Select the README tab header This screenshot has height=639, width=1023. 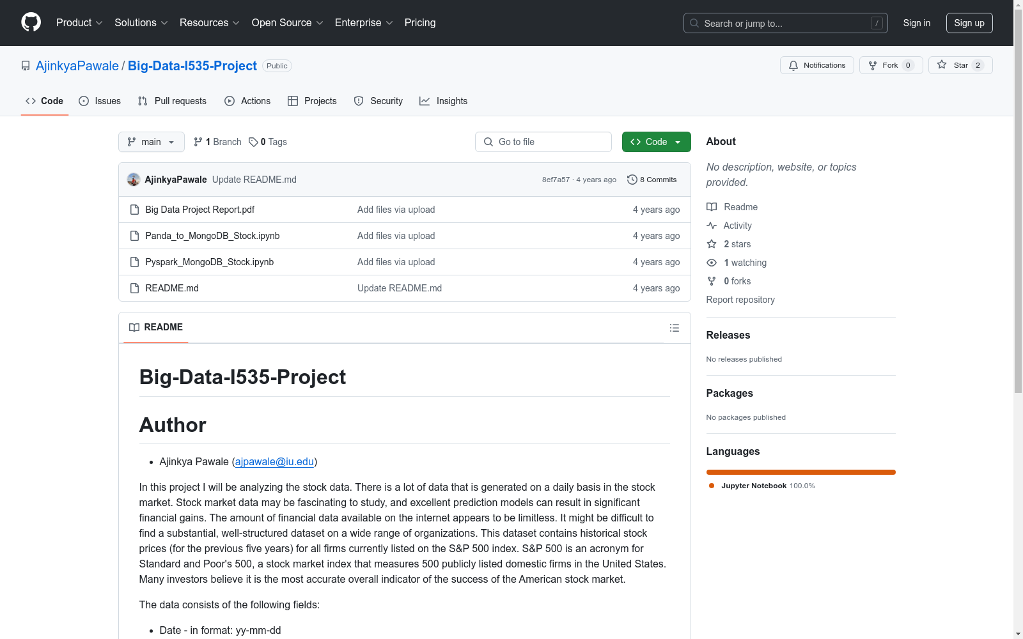coord(156,327)
